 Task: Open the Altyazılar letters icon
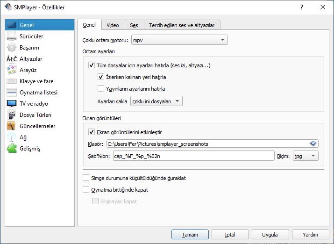[x=12, y=59]
